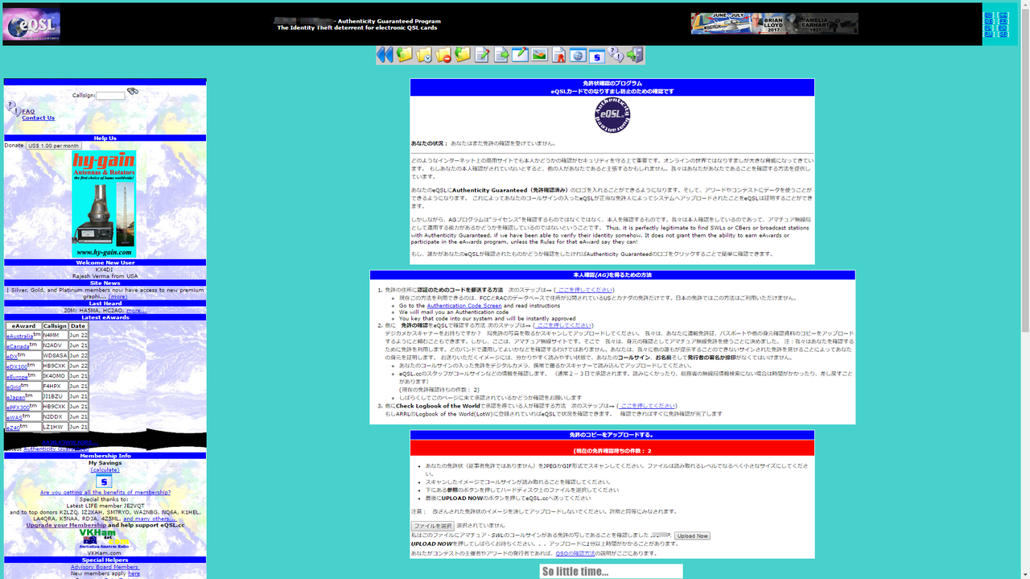Click the Brian Lloyd Amelia Earhart banner
This screenshot has height=579, width=1030.
[774, 23]
